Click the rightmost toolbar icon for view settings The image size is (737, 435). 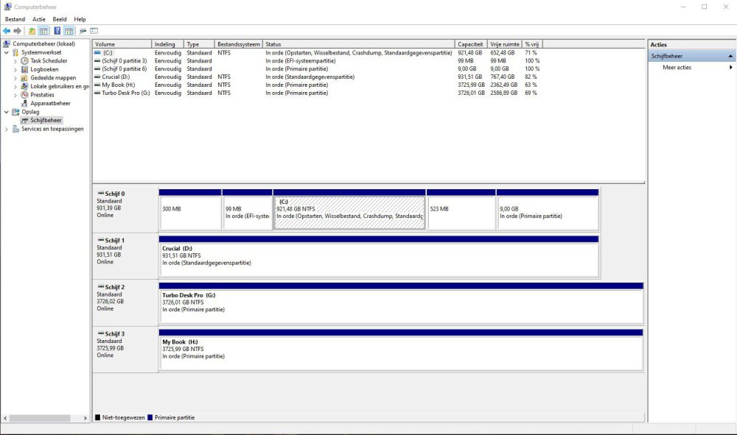(x=94, y=31)
